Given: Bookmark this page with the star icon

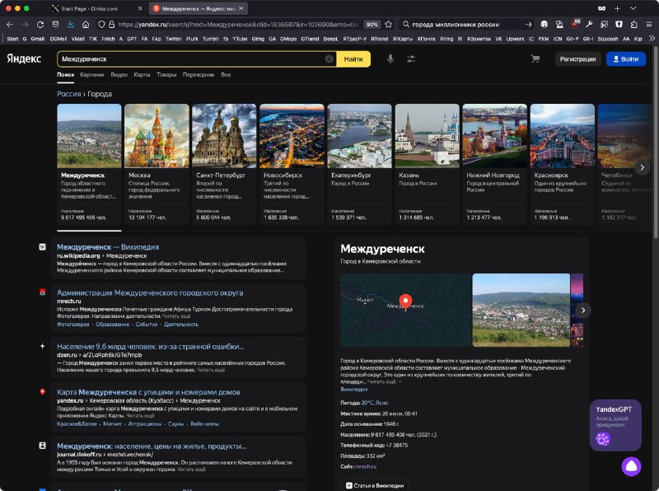Looking at the screenshot, I should coord(388,25).
